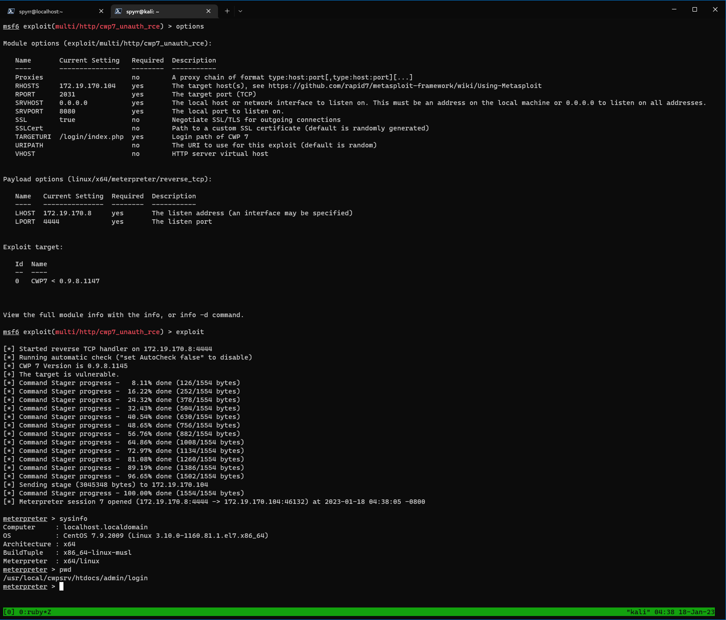Minimize the terminal window
This screenshot has width=726, height=620.
pyautogui.click(x=674, y=9)
